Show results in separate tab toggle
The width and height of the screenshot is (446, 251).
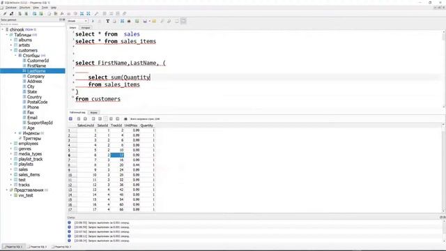[176, 21]
